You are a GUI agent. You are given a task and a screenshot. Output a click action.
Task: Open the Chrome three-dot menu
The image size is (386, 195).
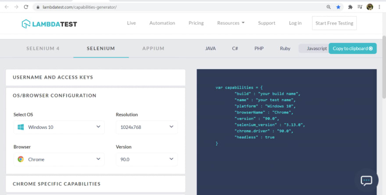(379, 7)
